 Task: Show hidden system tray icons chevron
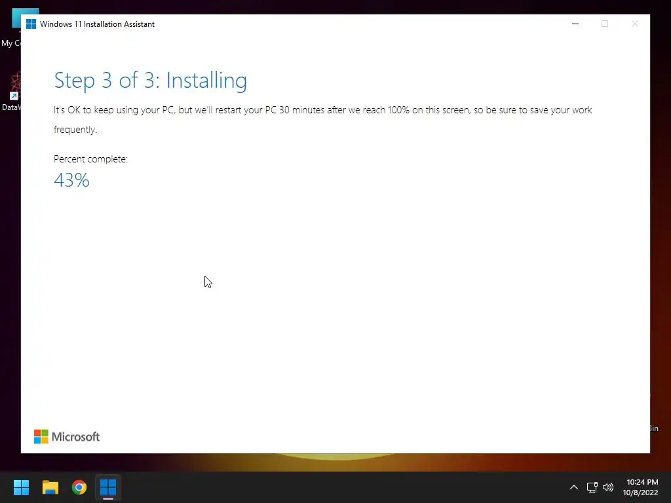tap(574, 487)
